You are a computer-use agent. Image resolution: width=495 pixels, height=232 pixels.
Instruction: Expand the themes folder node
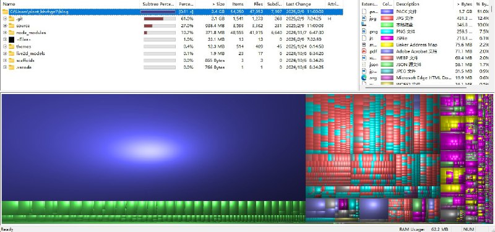click(5, 46)
